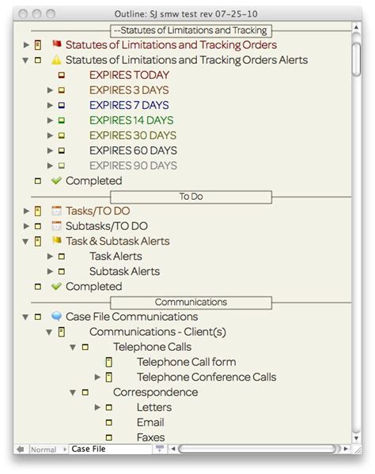Click the note icon beside Telephone Call form
Viewport: 375px width, 474px height.
108,362
